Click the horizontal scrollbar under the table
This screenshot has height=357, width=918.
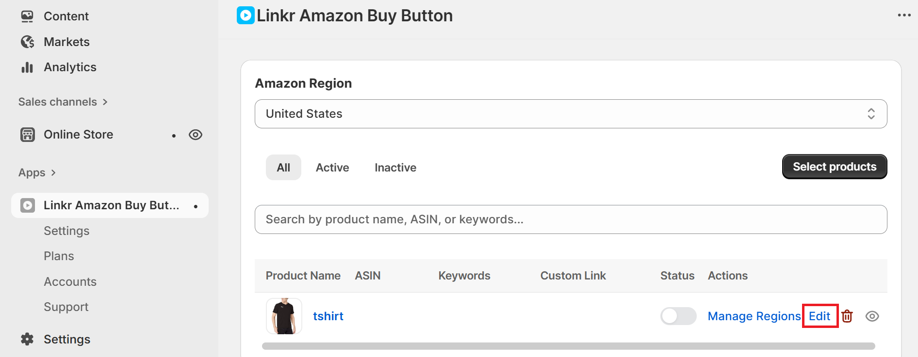(568, 346)
